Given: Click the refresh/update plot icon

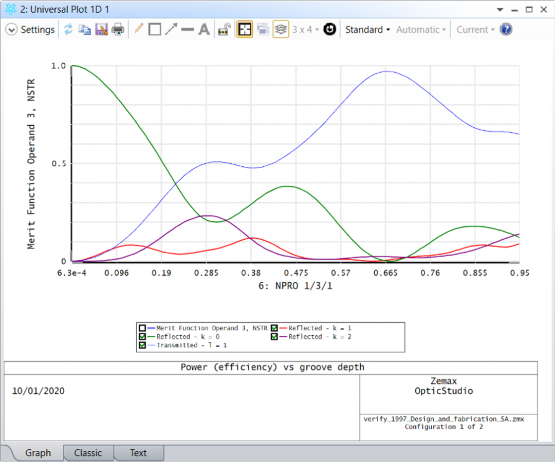Looking at the screenshot, I should coord(68,30).
